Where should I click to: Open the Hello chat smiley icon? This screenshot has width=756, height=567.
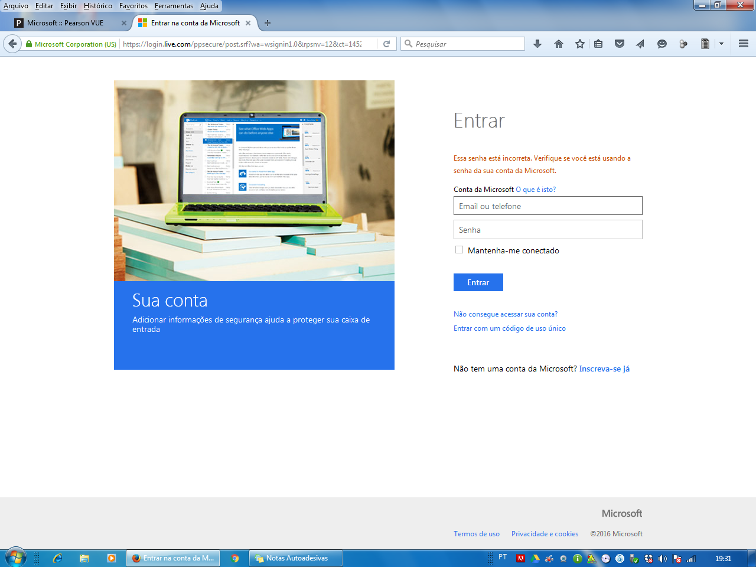coord(662,44)
